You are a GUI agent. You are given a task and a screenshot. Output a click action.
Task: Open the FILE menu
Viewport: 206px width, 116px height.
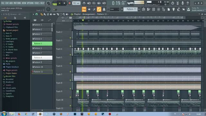3,3
